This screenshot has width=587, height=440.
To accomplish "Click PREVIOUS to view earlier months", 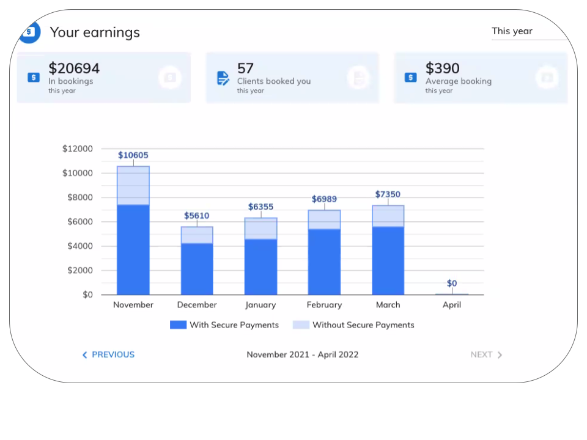I will (x=113, y=354).
